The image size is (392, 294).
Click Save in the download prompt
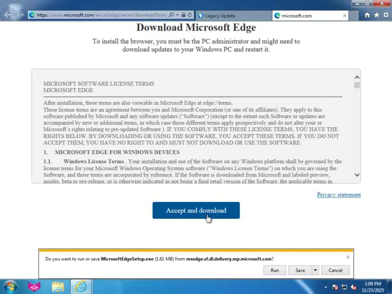[x=300, y=270]
